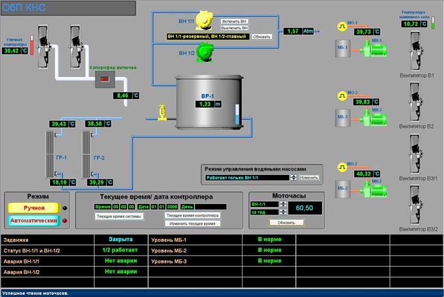
Task: Open the ВН-1/1 pump selector in Моточасы
Action: (x=282, y=204)
